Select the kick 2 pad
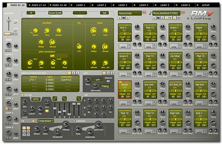 [125, 32]
